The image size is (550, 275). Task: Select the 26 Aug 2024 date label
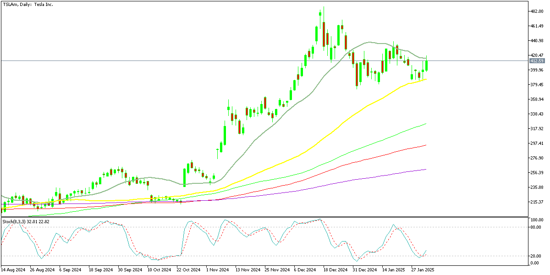pos(43,270)
